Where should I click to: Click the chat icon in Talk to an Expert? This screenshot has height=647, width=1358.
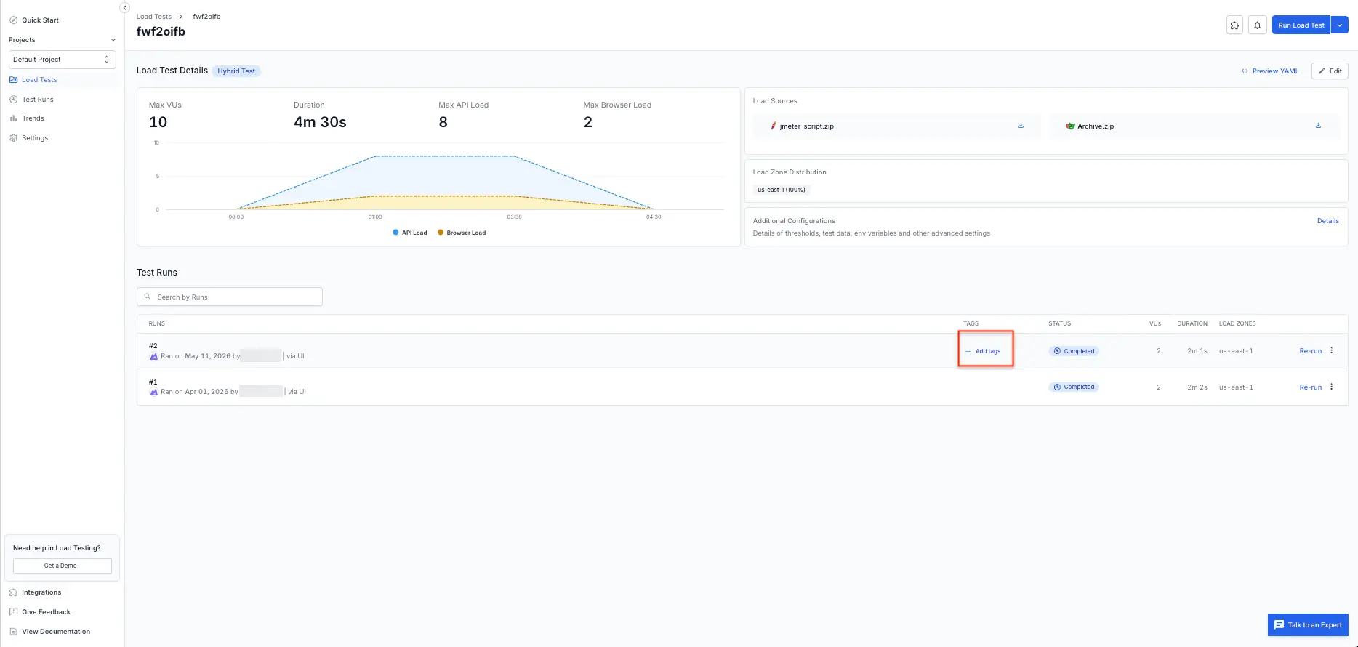point(1279,625)
